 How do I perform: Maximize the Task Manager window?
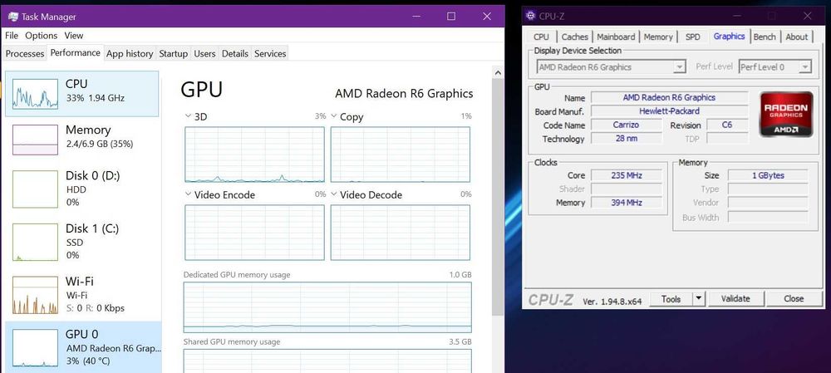[451, 17]
